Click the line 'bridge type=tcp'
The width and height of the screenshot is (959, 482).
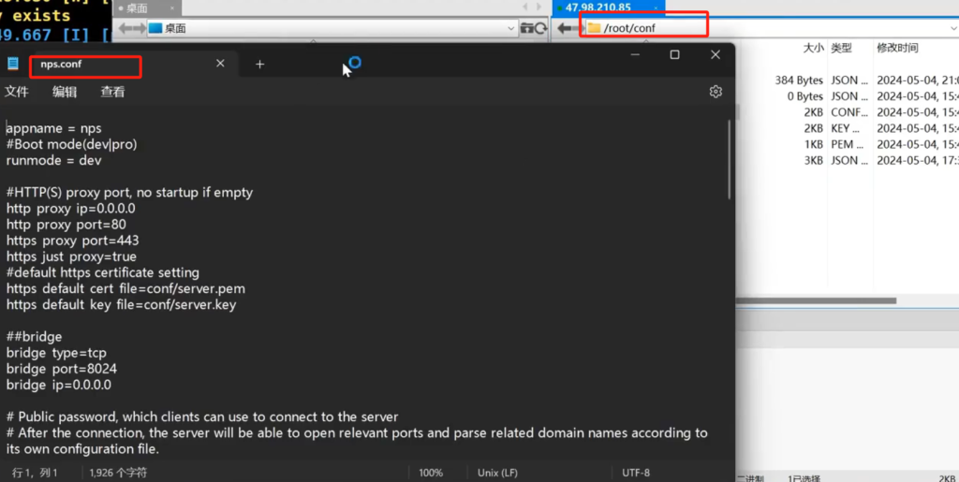(x=56, y=353)
